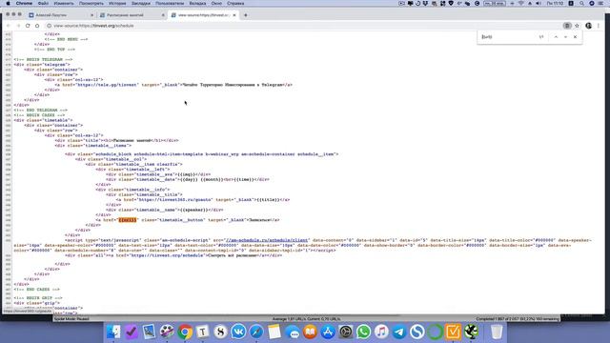Screen dimensions: 610x343
Task: Click the END CASES comment line
Action: 37,290
